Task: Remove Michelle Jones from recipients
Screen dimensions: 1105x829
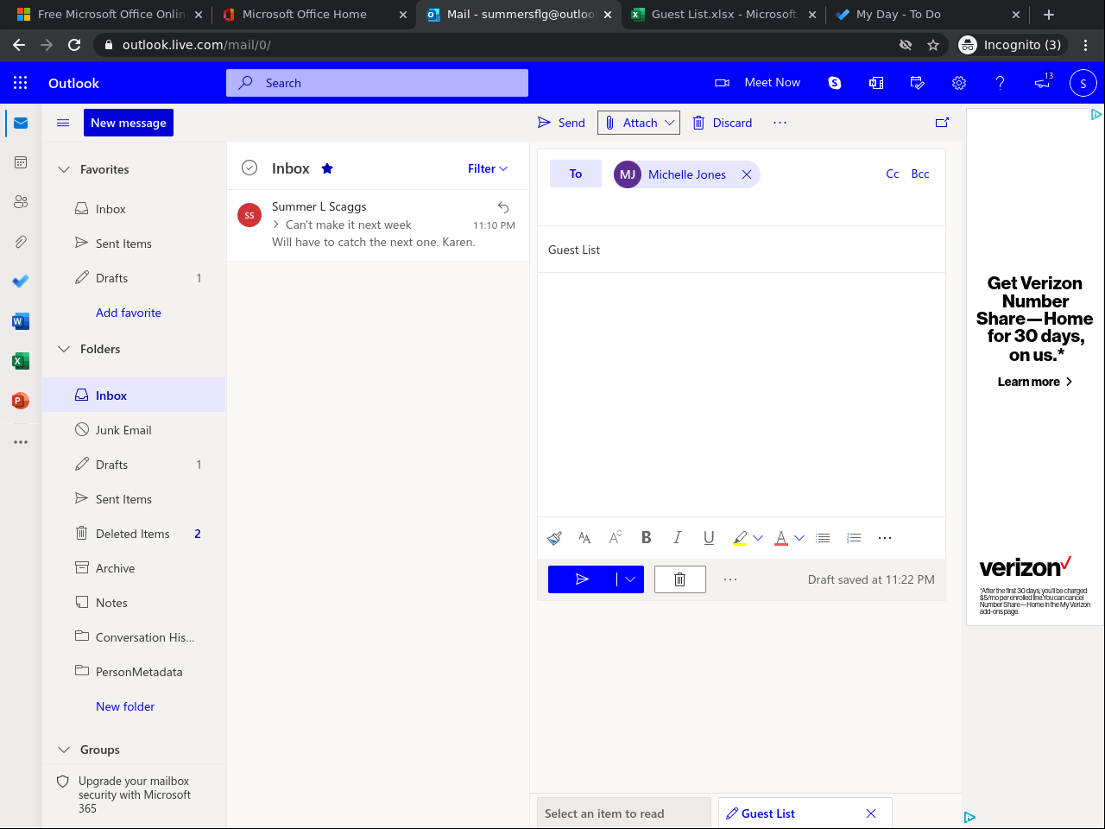Action: pyautogui.click(x=747, y=174)
